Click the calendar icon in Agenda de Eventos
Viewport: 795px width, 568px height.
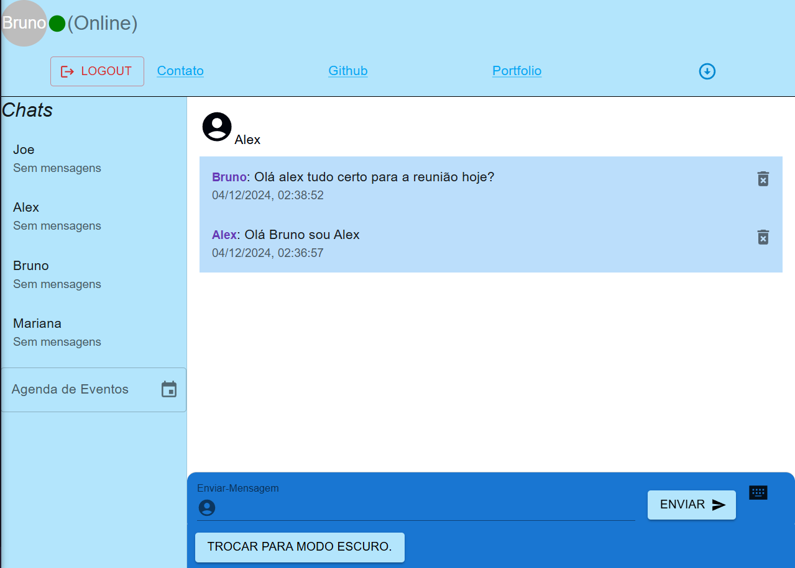click(x=169, y=389)
